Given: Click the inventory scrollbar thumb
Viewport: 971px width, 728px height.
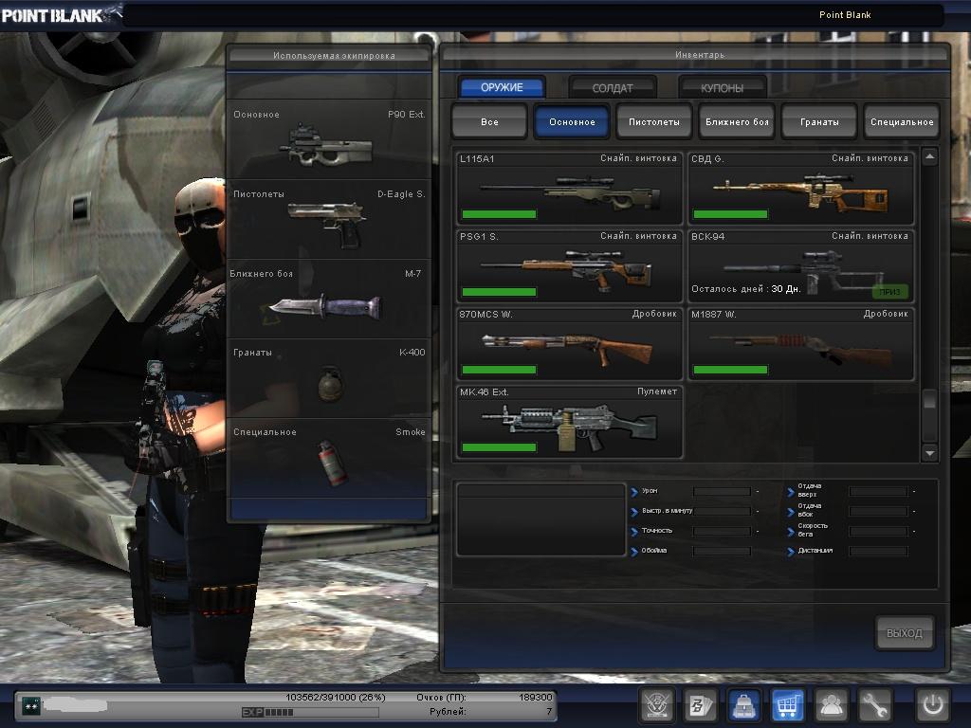Looking at the screenshot, I should [929, 399].
